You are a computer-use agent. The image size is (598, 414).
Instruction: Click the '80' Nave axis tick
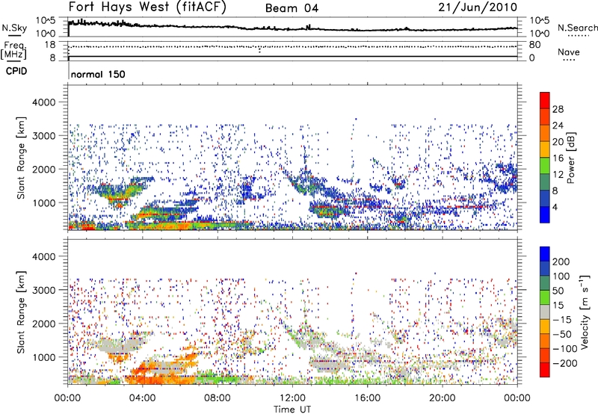click(x=534, y=45)
